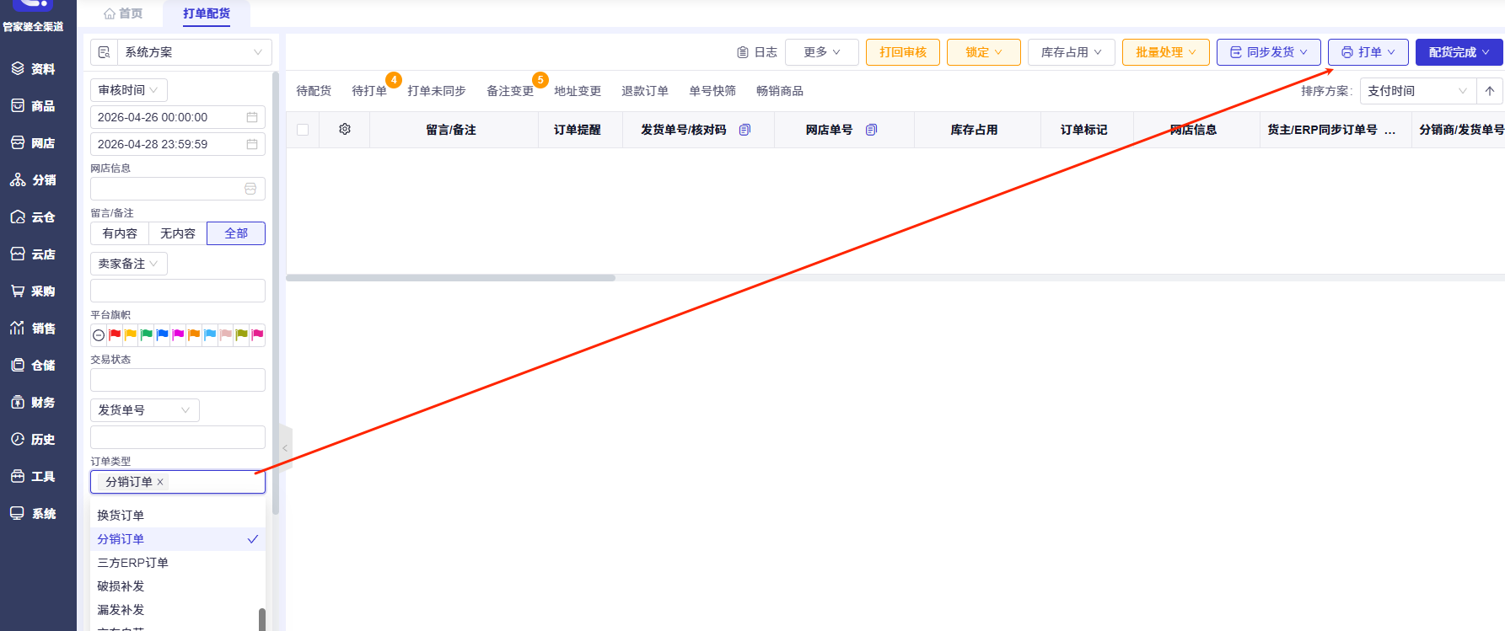Open 工具 in the sidebar
1505x631 pixels.
tap(34, 477)
